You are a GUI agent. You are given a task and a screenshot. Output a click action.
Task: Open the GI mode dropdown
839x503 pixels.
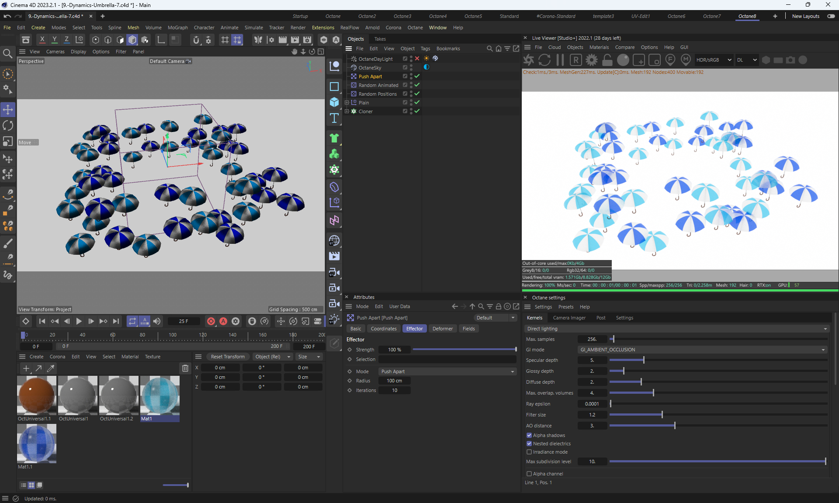pyautogui.click(x=702, y=350)
